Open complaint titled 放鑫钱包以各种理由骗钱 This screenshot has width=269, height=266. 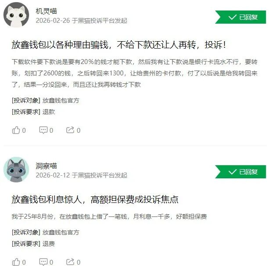coord(119,45)
